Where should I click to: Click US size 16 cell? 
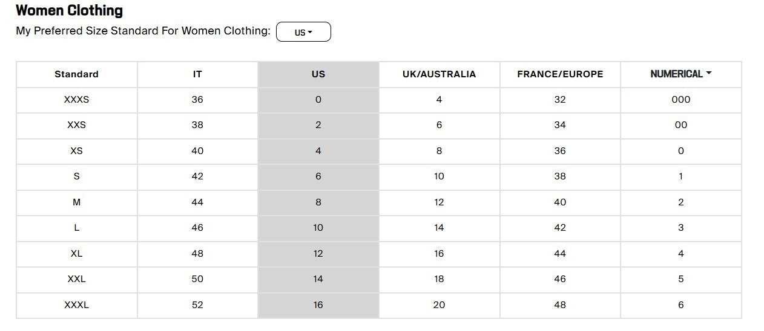(x=318, y=305)
